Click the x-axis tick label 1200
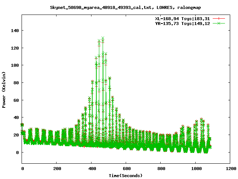The width and height of the screenshot is (238, 179). (x=231, y=169)
